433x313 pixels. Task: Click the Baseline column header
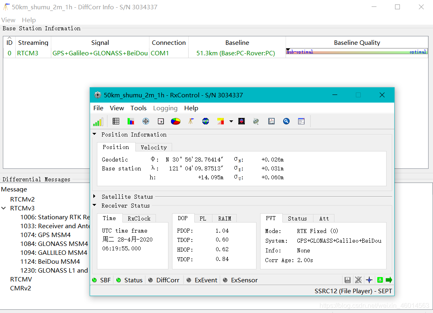(x=237, y=42)
